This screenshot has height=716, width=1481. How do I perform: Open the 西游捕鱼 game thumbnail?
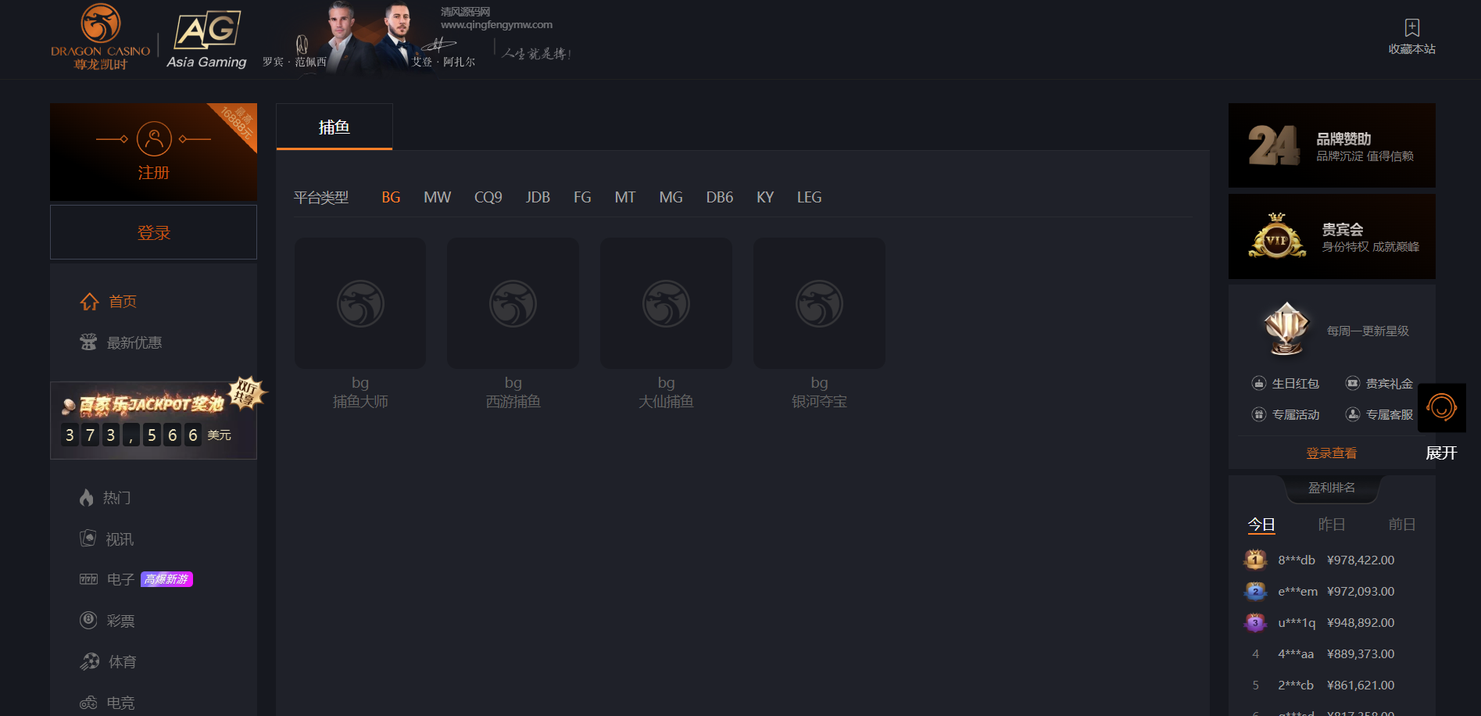point(513,304)
